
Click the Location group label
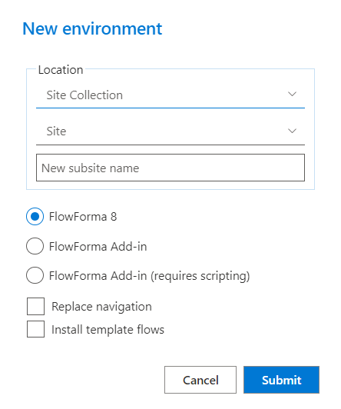(61, 70)
